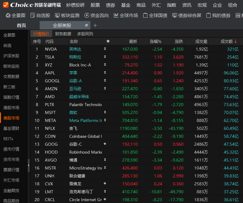Click CRCL row asterisk marker

(105, 199)
